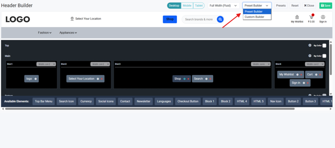Open settings gear for My Wishlist element

coord(297,75)
